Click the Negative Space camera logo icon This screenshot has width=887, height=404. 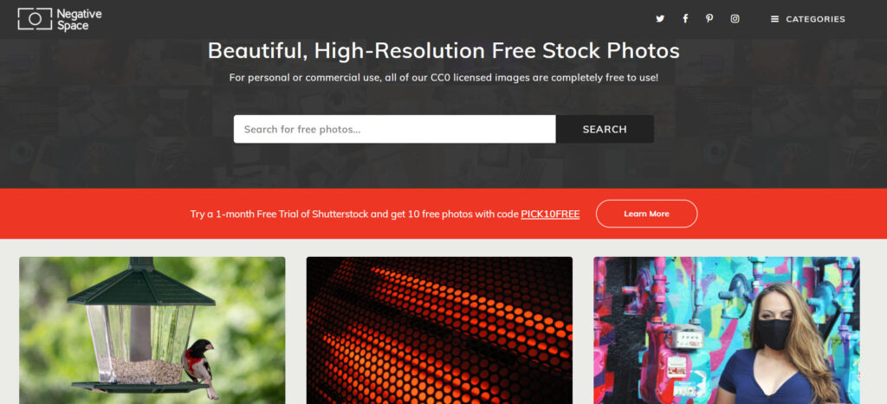(35, 19)
